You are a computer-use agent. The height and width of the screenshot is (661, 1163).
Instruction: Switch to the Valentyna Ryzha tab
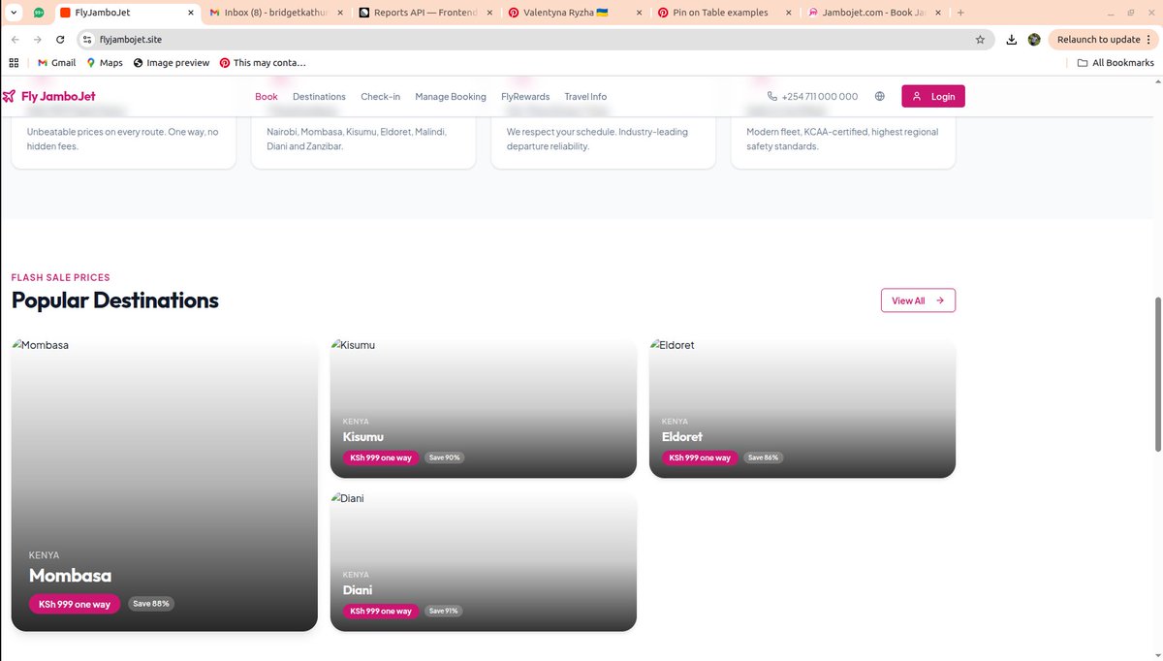tap(575, 13)
